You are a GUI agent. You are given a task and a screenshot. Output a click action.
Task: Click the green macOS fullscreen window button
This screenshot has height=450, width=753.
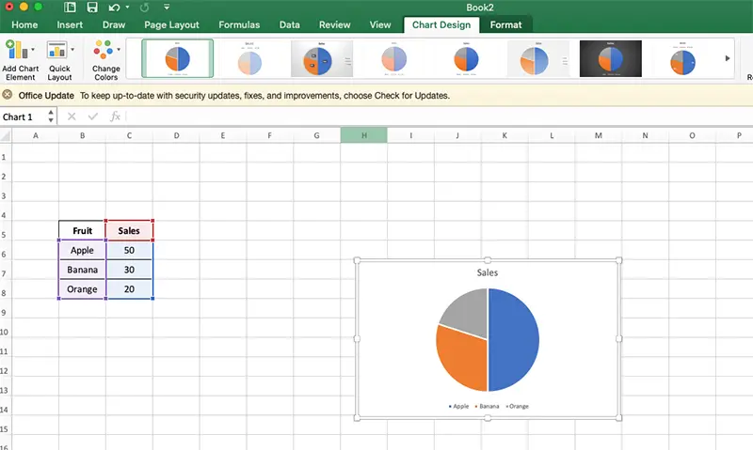tap(39, 7)
